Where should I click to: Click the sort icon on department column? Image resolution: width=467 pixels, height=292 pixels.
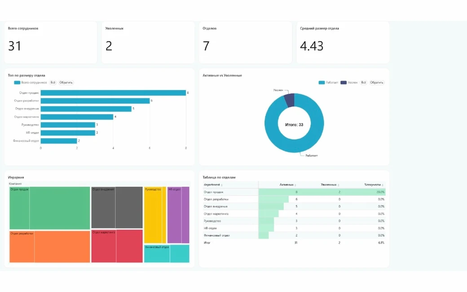pyautogui.click(x=222, y=185)
